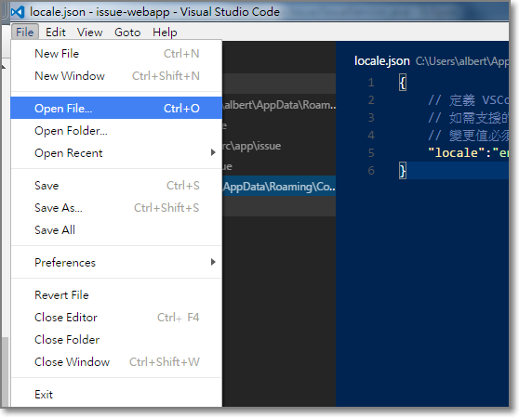Click Save All menu entry
The height and width of the screenshot is (417, 519).
(116, 229)
